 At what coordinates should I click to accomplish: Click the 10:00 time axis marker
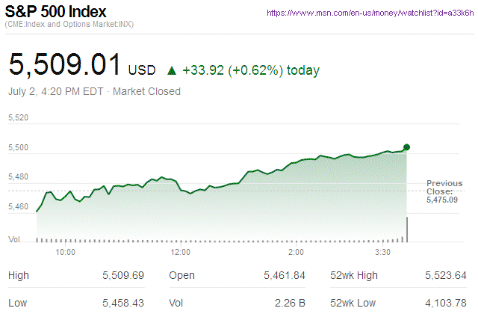click(x=66, y=253)
